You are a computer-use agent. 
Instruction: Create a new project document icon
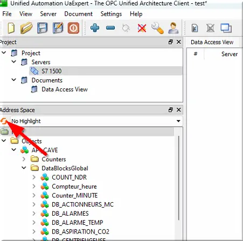click(x=11, y=28)
